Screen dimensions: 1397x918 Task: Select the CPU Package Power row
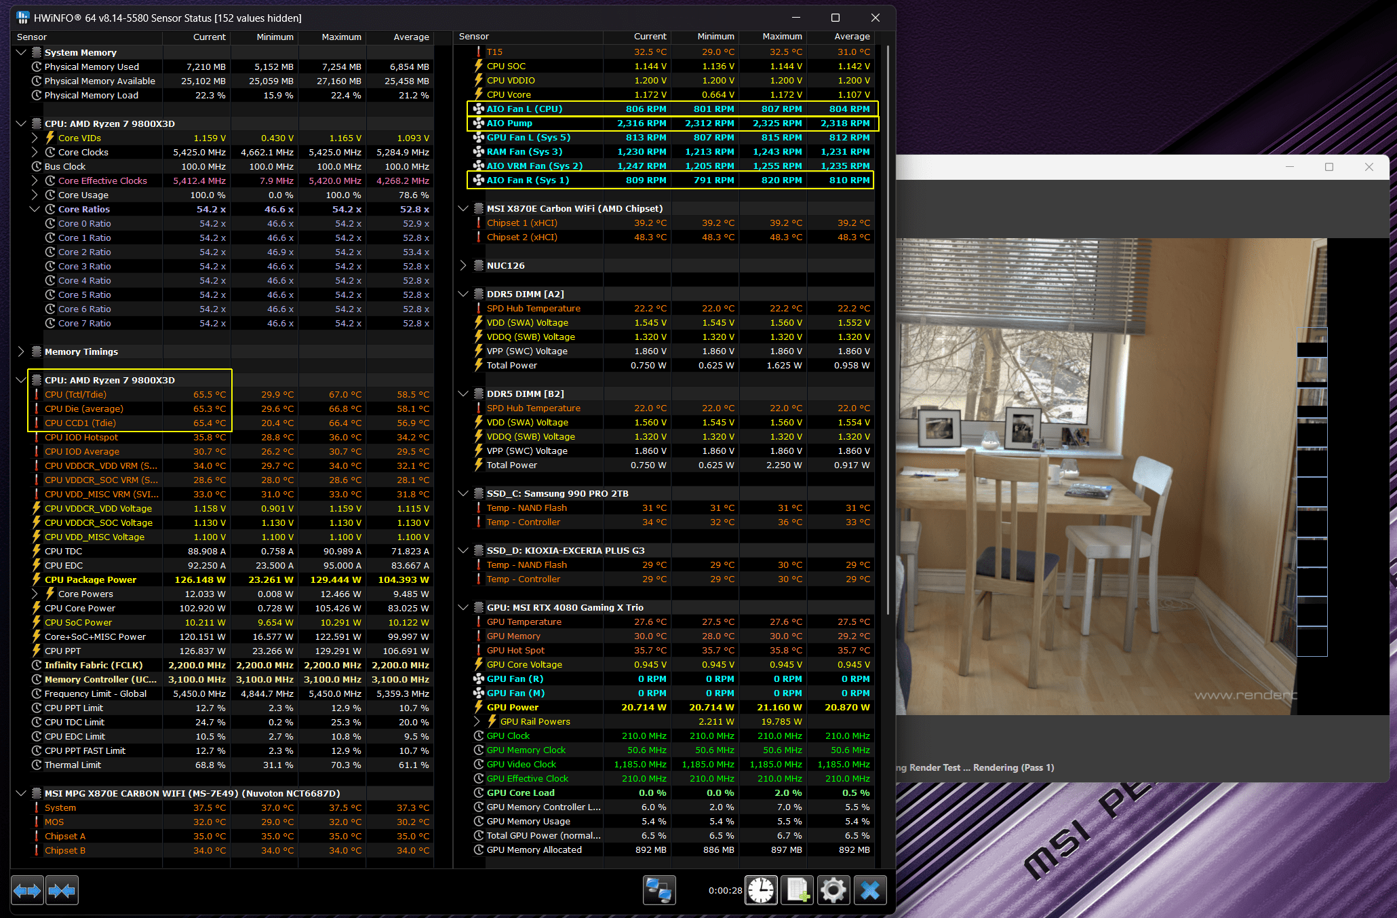click(90, 579)
